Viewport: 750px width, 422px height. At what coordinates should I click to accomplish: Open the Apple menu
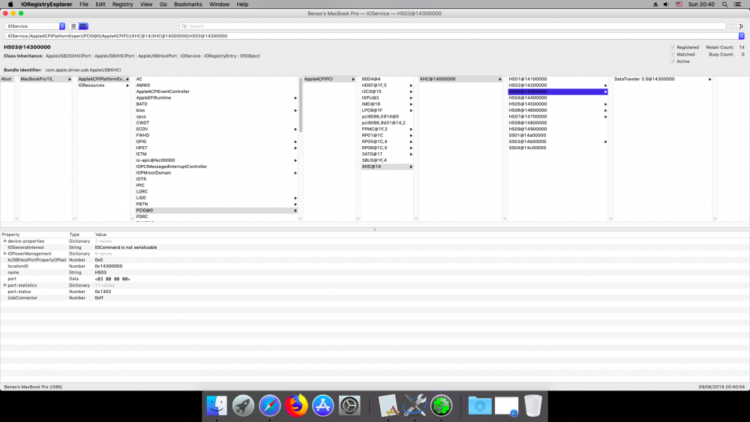click(10, 4)
